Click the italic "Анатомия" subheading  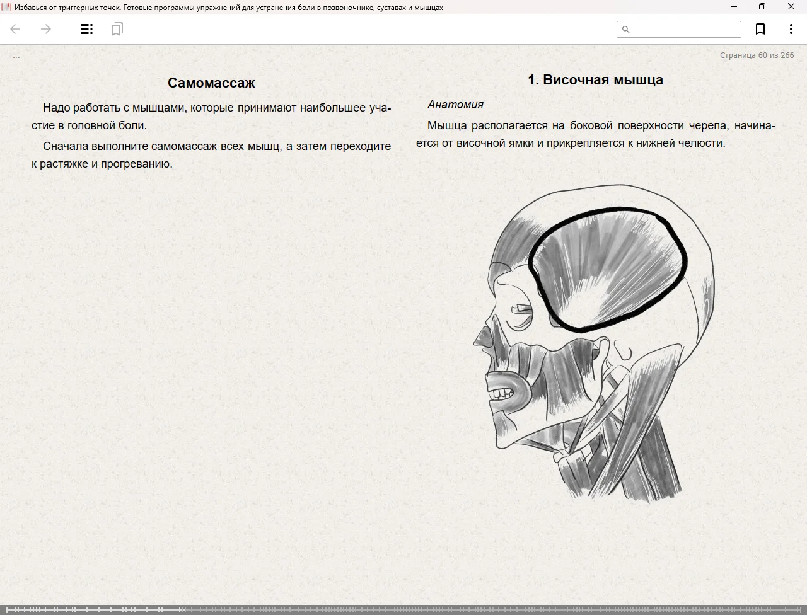(455, 105)
